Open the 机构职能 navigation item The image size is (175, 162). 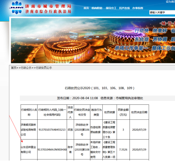(x=97, y=8)
